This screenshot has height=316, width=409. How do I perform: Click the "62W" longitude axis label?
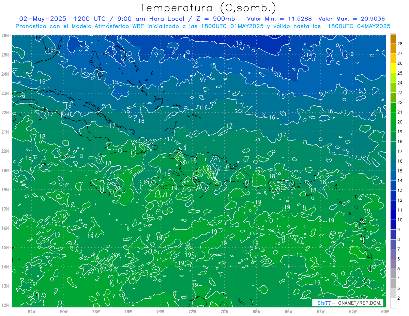(353, 311)
